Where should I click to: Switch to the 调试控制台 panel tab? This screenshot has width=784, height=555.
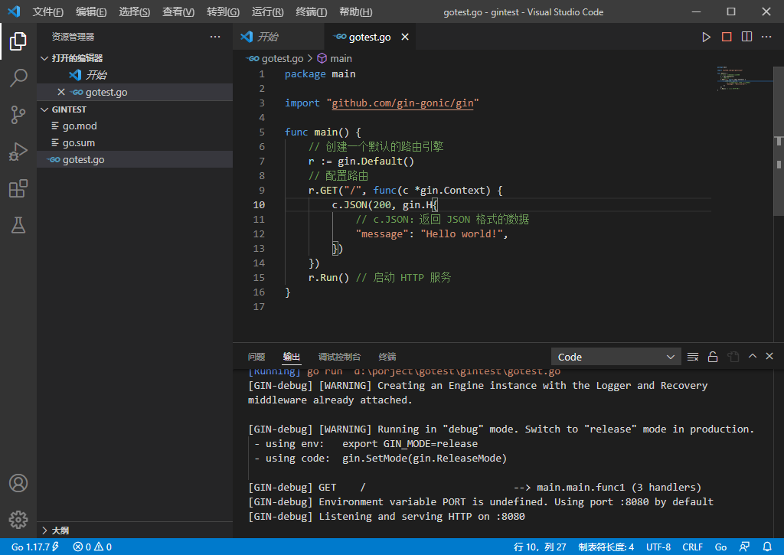[339, 357]
